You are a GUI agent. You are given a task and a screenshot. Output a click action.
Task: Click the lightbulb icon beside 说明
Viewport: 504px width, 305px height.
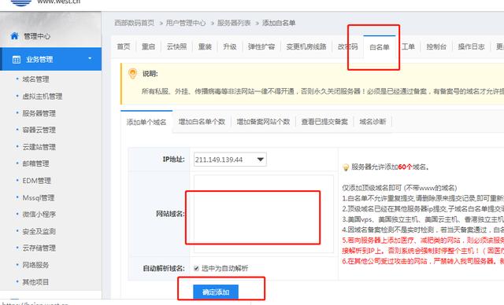(x=132, y=73)
